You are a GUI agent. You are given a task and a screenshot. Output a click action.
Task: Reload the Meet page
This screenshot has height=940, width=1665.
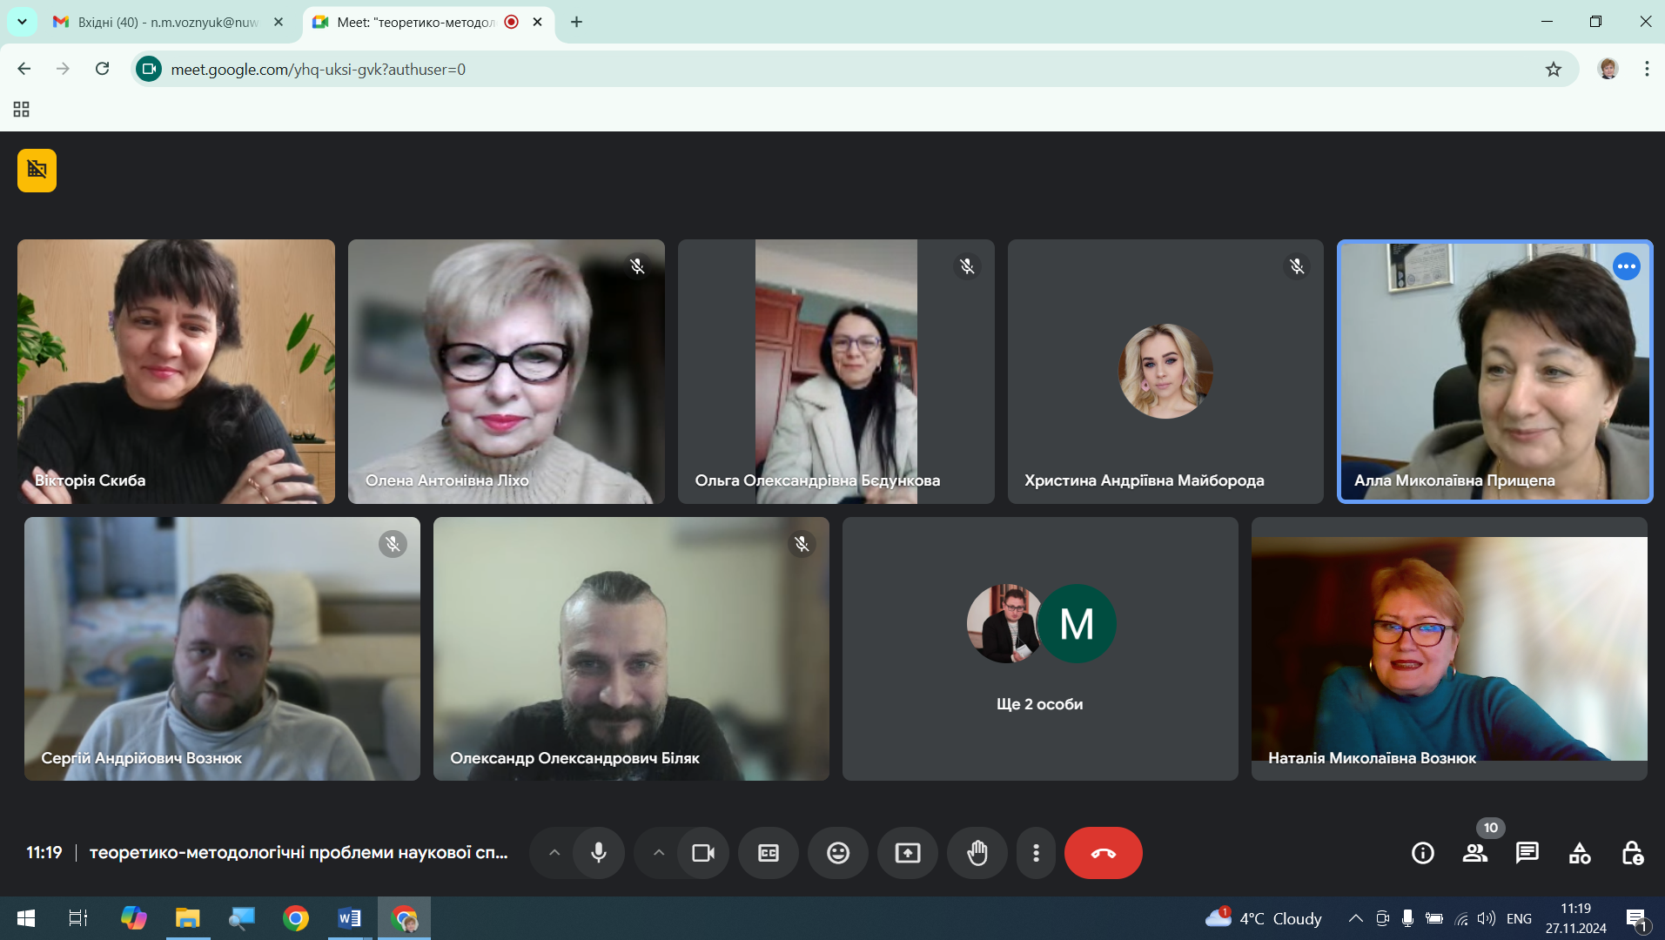pos(102,69)
